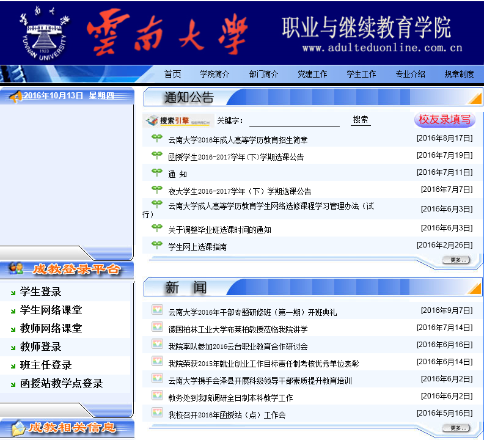Click the 搜索 search button
484x440 pixels.
click(361, 120)
